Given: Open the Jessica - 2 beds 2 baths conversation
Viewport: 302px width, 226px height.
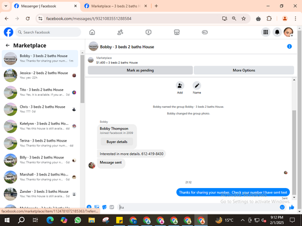Looking at the screenshot, I should tap(40, 75).
